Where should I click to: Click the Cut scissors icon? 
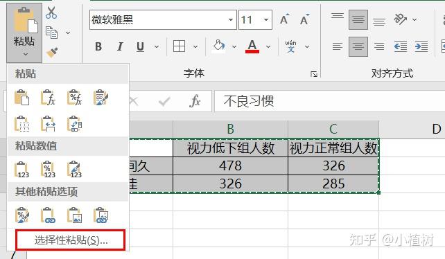coord(51,12)
